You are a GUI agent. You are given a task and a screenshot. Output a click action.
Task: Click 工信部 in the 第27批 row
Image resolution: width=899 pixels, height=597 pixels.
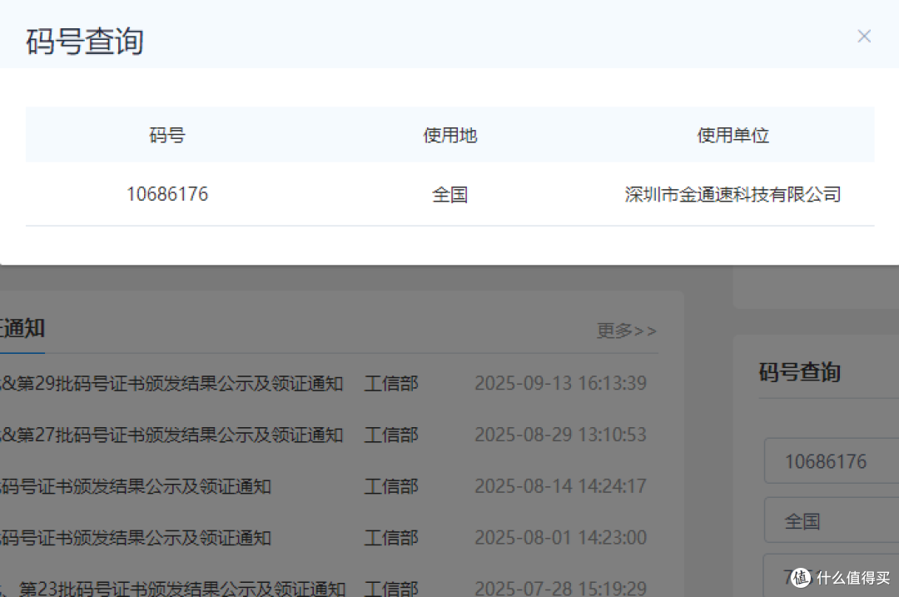point(391,435)
